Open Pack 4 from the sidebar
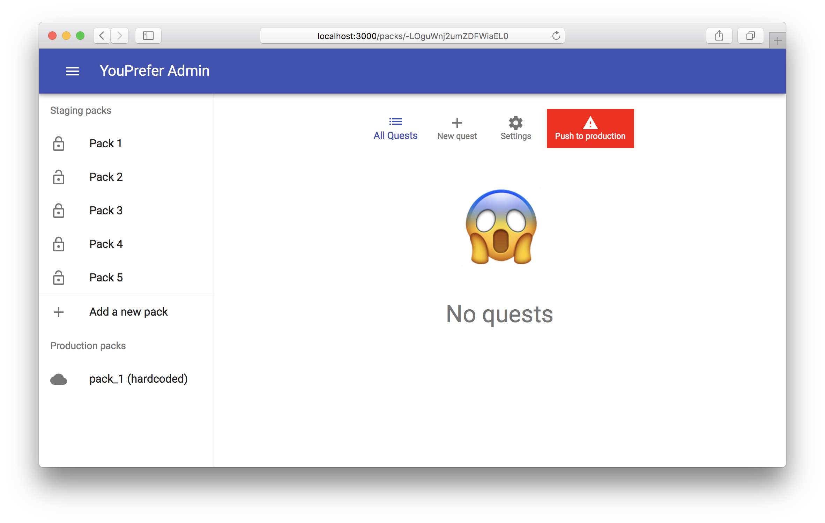This screenshot has height=523, width=825. pos(106,244)
